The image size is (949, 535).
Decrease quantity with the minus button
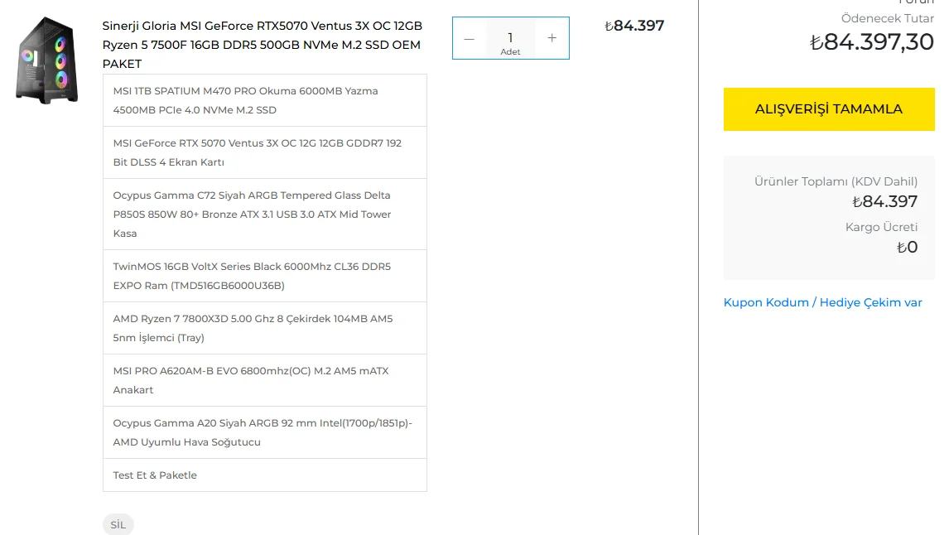[469, 38]
